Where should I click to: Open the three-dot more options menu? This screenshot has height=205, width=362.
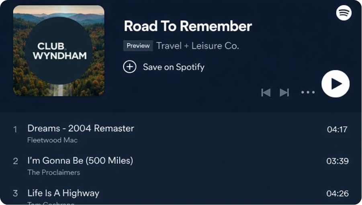(308, 93)
